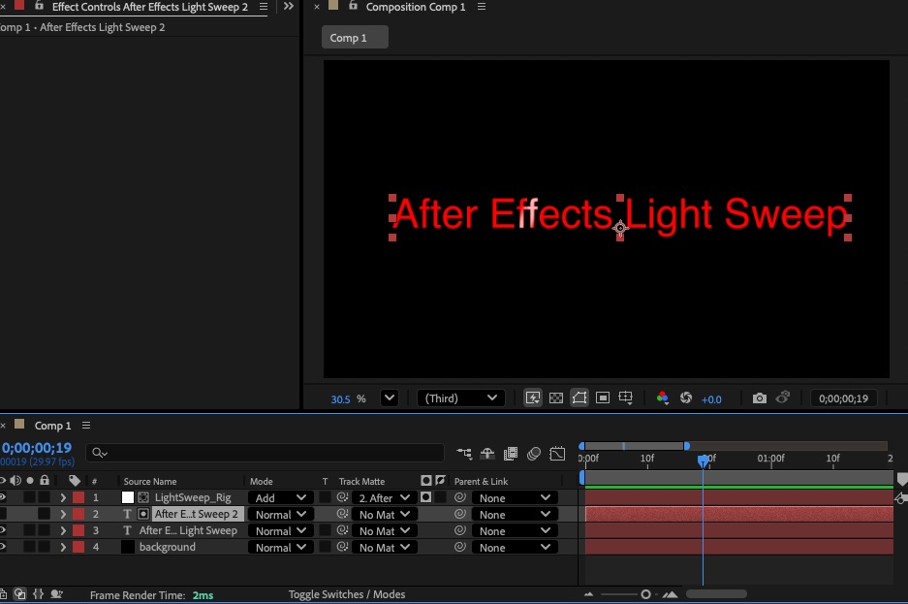Take a snapshot with camera icon

coord(760,398)
